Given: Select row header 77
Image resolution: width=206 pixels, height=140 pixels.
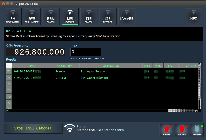Looking at the screenshot, I should (9, 103).
